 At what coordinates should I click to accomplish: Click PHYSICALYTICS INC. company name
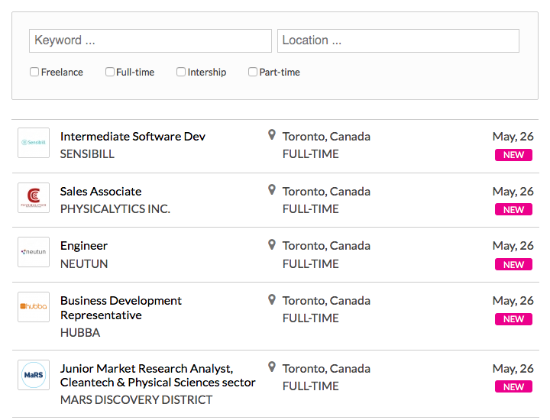[115, 209]
